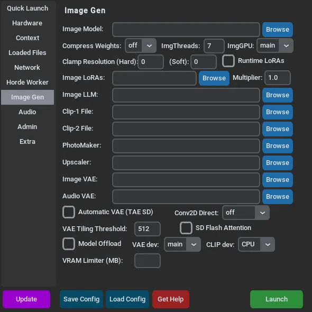
Task: Switch to the Hardware tab
Action: tap(27, 23)
